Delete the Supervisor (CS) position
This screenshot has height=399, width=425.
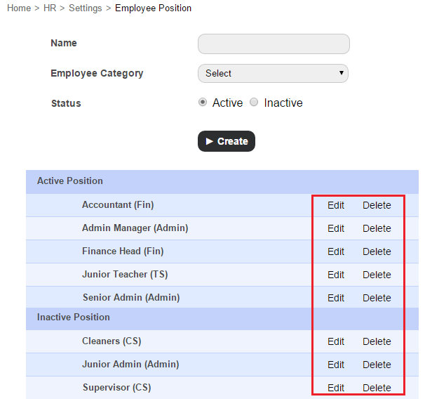coord(377,388)
